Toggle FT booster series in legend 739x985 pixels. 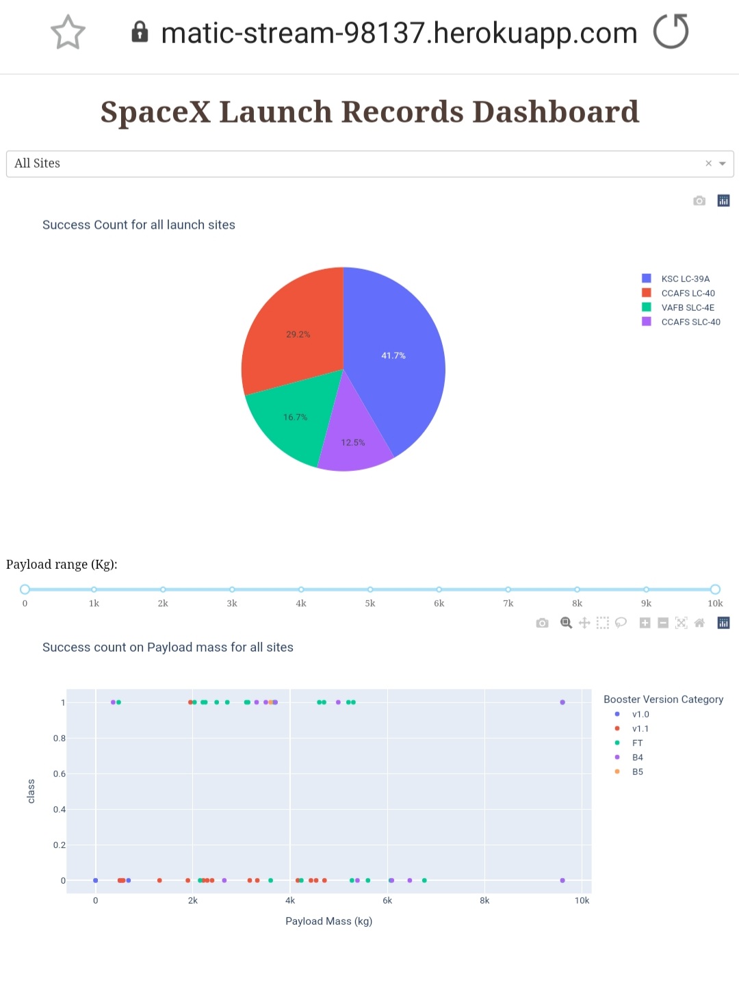(630, 743)
